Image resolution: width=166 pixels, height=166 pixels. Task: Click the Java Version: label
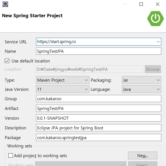(x=17, y=89)
